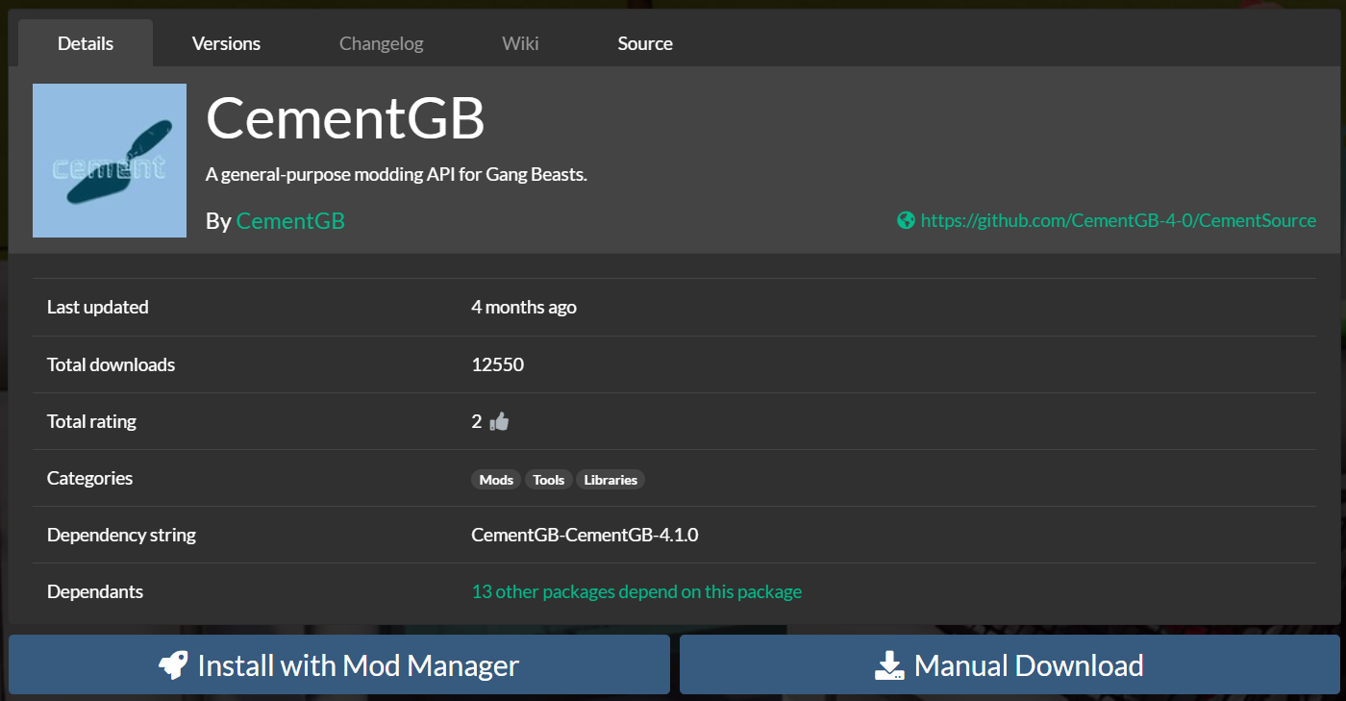Click the rocket icon on the install button
Image resolution: width=1346 pixels, height=701 pixels.
click(x=173, y=665)
